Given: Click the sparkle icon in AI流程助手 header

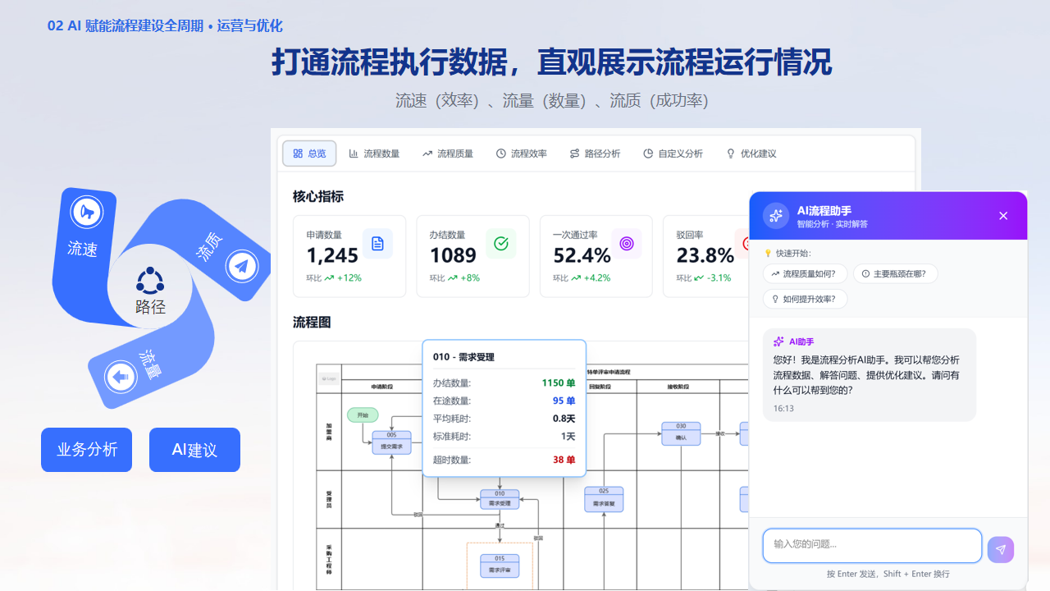Looking at the screenshot, I should (775, 216).
